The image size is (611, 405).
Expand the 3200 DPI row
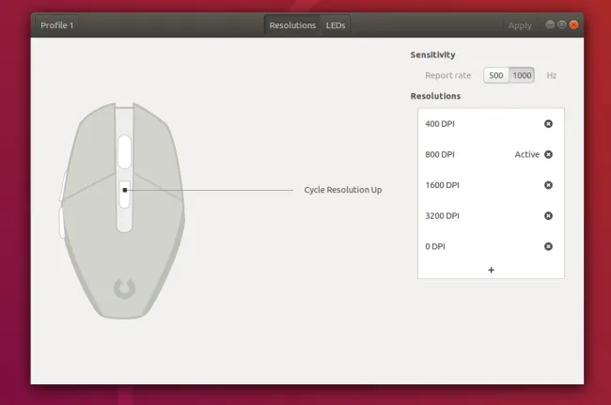[470, 215]
